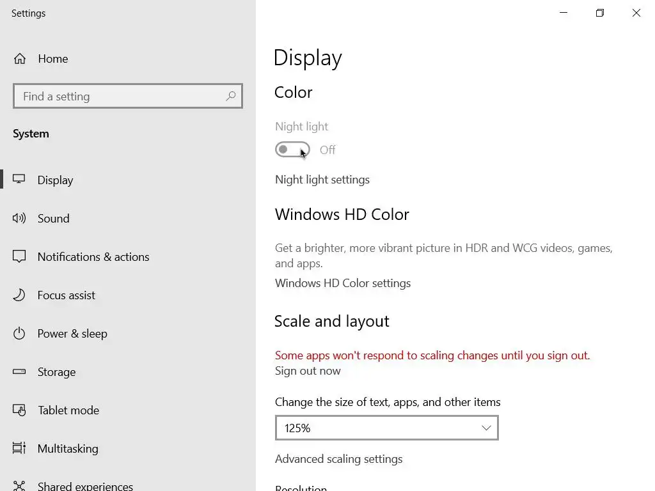Viewport: 655px width, 491px height.
Task: Open Night light settings link
Action: point(322,180)
